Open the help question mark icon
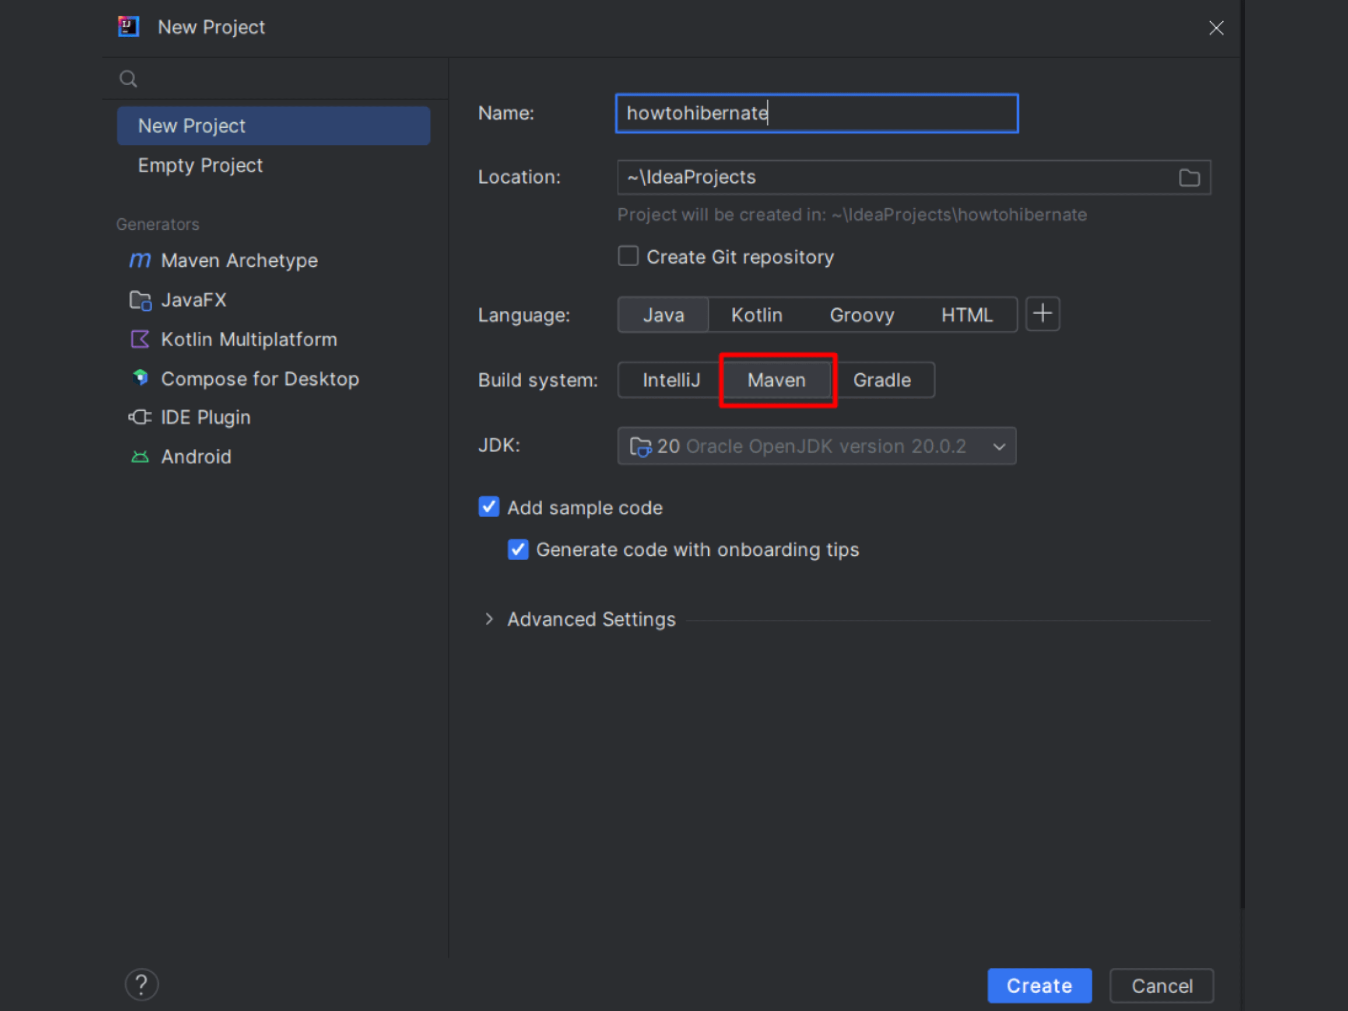Screen dimensions: 1348x1011 point(141,984)
